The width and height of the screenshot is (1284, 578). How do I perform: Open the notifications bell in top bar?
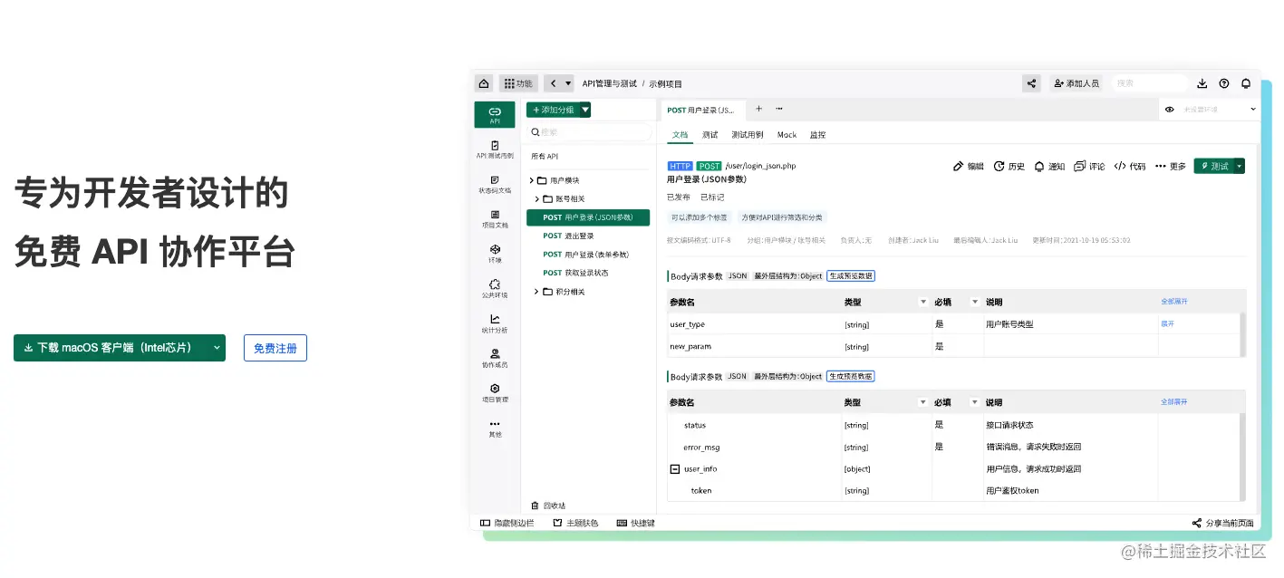(1246, 83)
